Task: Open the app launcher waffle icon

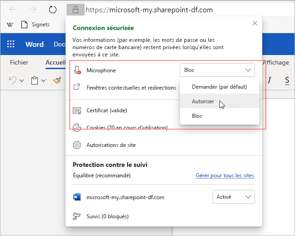Action: pos(11,44)
